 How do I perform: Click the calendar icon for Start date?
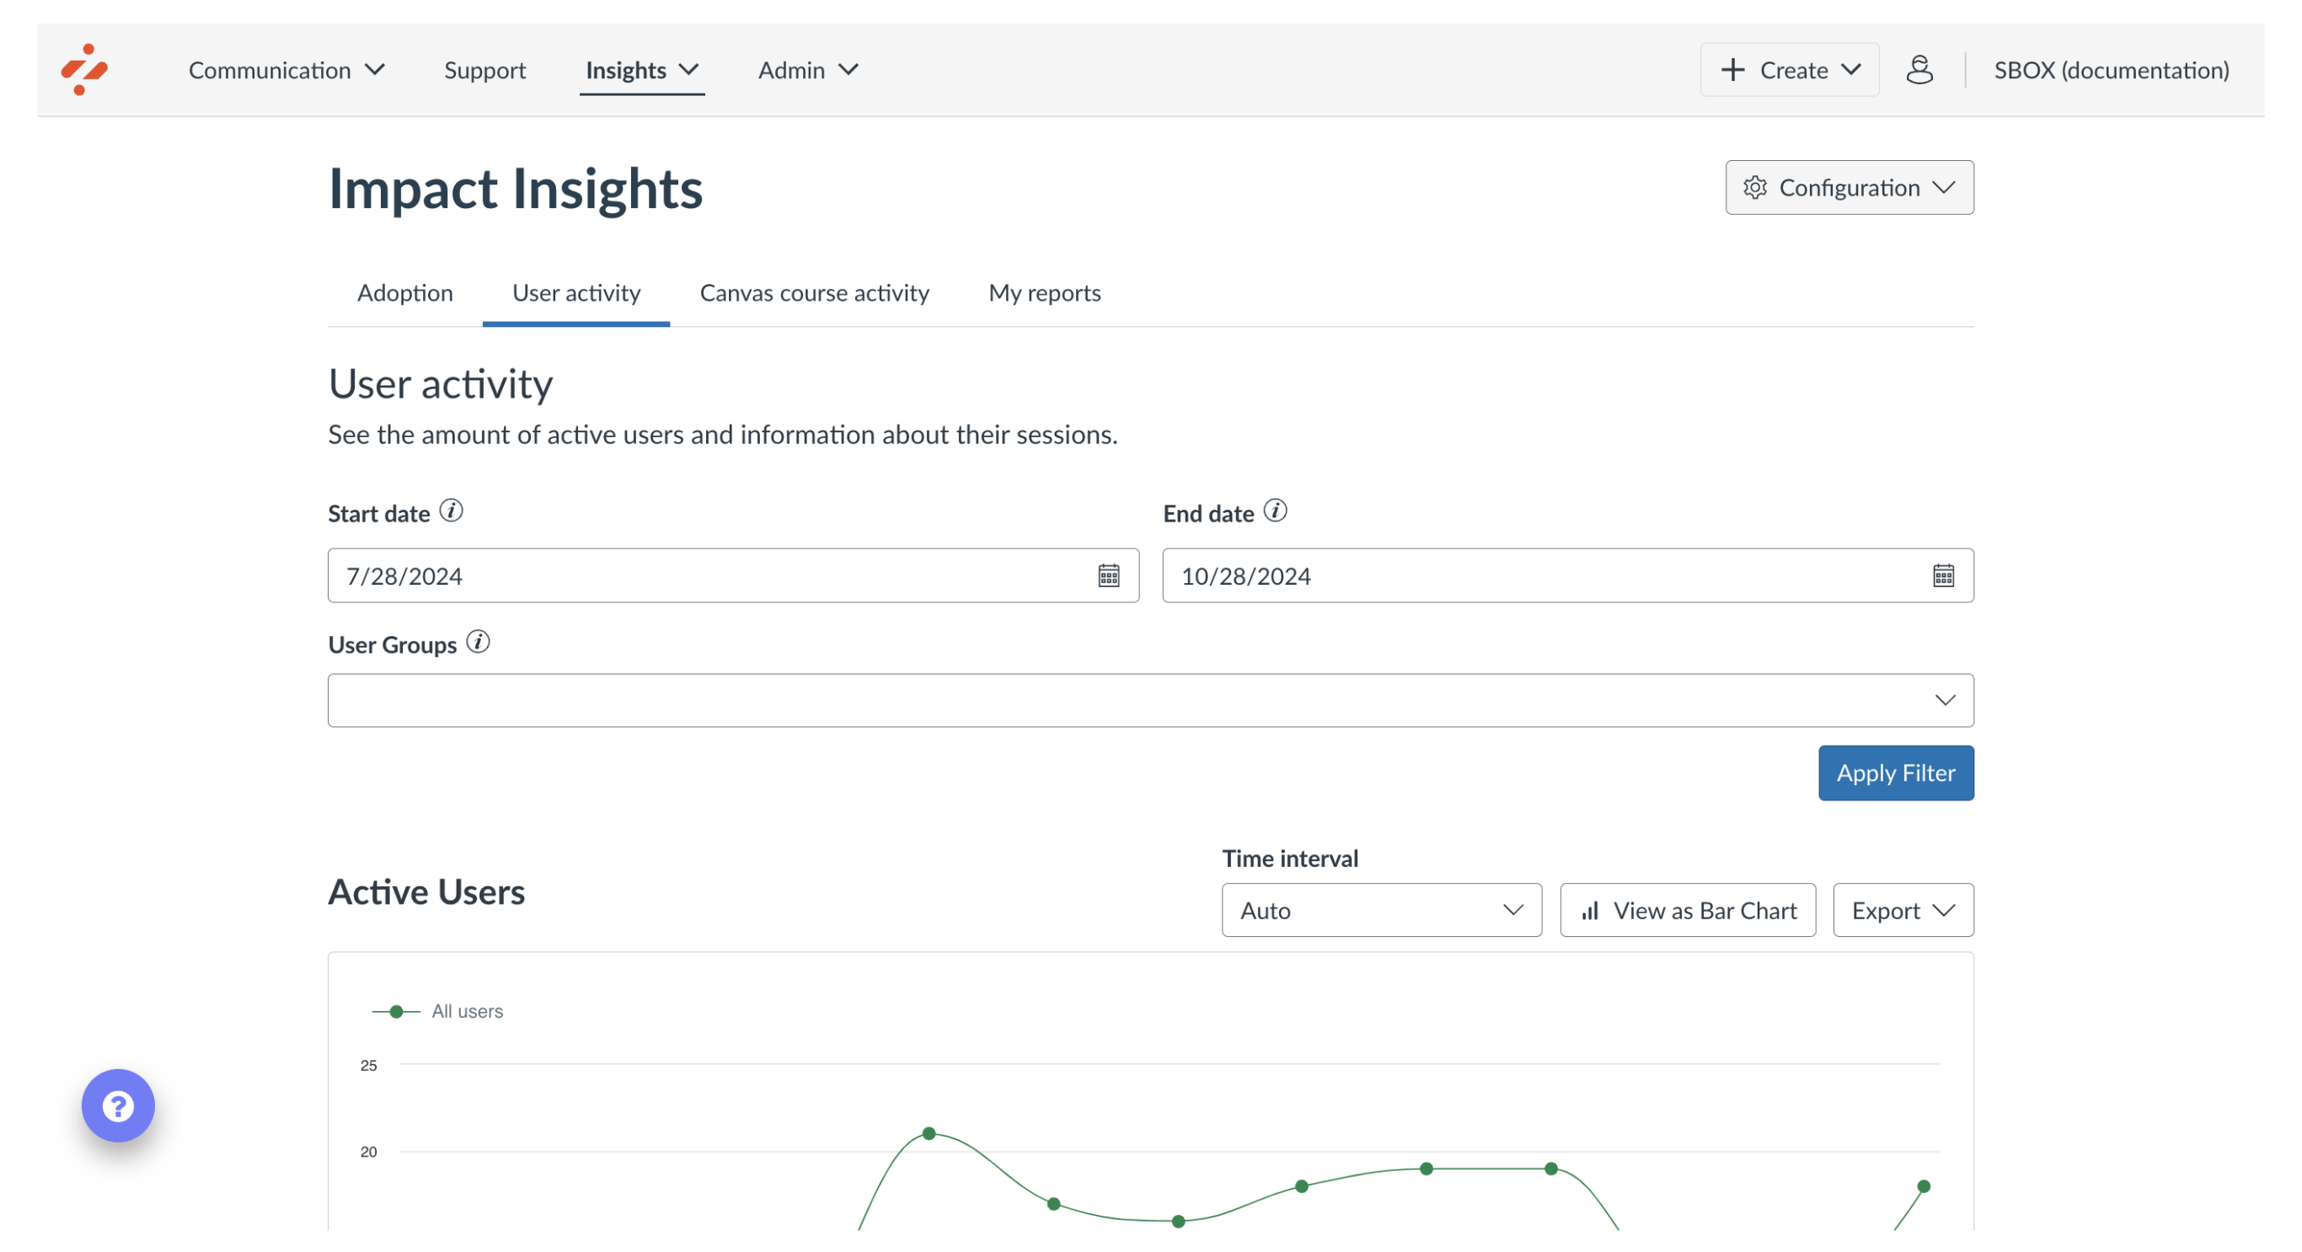coord(1109,575)
